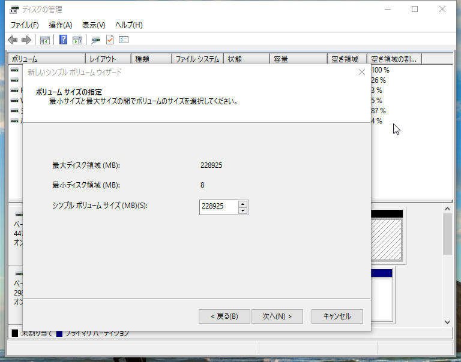Click the Back arrow toolbar icon
461x362 pixels.
(13, 40)
